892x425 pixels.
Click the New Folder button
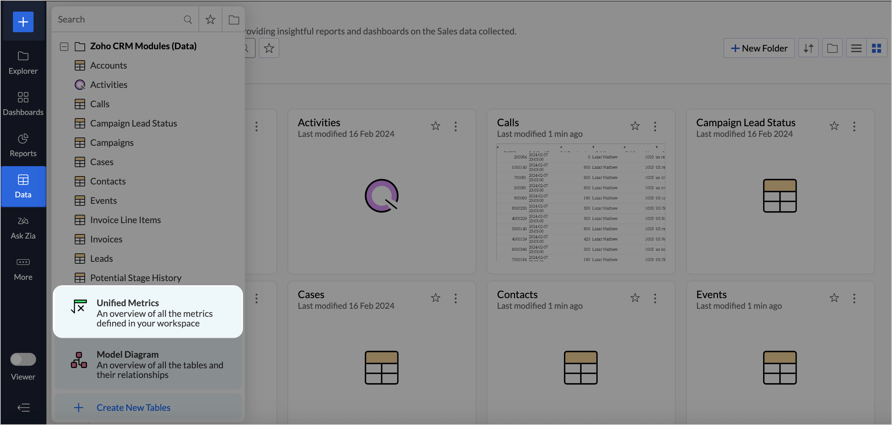coord(759,48)
